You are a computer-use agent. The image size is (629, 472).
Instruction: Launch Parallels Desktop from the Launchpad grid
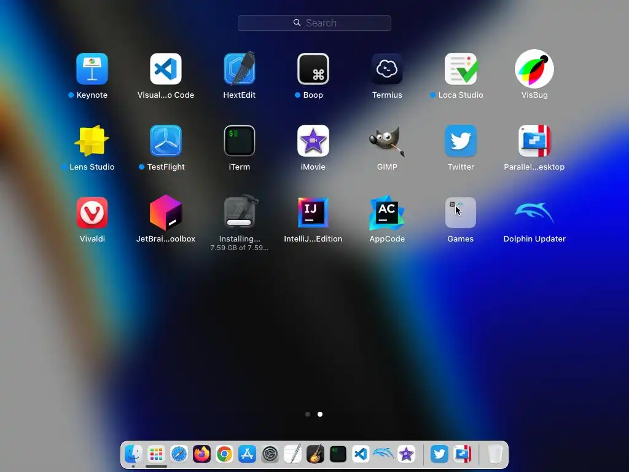tap(534, 141)
